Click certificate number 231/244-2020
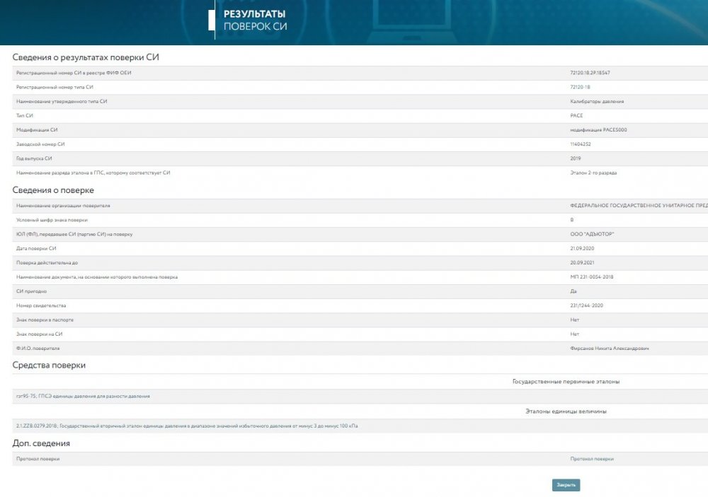The height and width of the screenshot is (497, 708). click(x=587, y=305)
